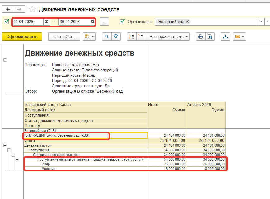The image size is (270, 199).
Task: Open calendar for end date 30.04.2026
Action: 92,22
